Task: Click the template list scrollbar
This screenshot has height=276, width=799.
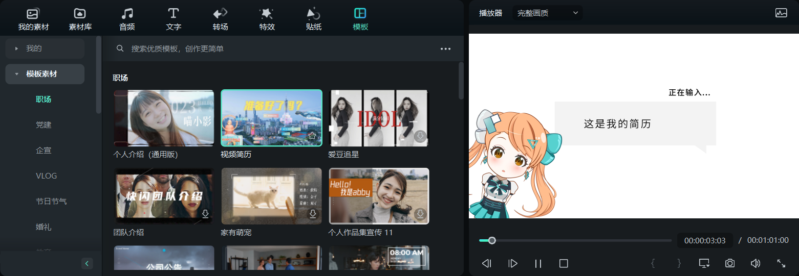Action: (x=461, y=81)
